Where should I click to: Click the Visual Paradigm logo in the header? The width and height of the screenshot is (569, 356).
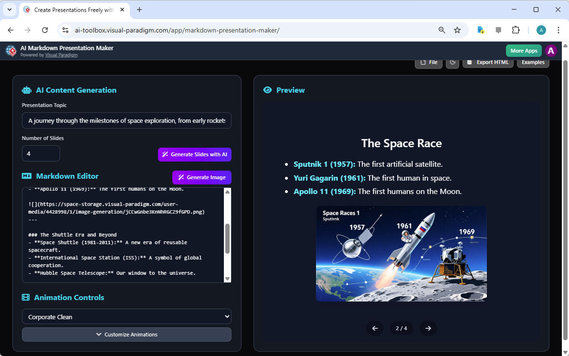(x=11, y=51)
